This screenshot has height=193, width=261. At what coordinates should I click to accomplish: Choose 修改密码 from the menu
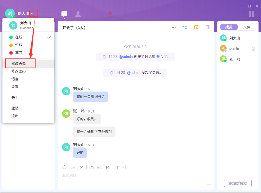click(18, 71)
